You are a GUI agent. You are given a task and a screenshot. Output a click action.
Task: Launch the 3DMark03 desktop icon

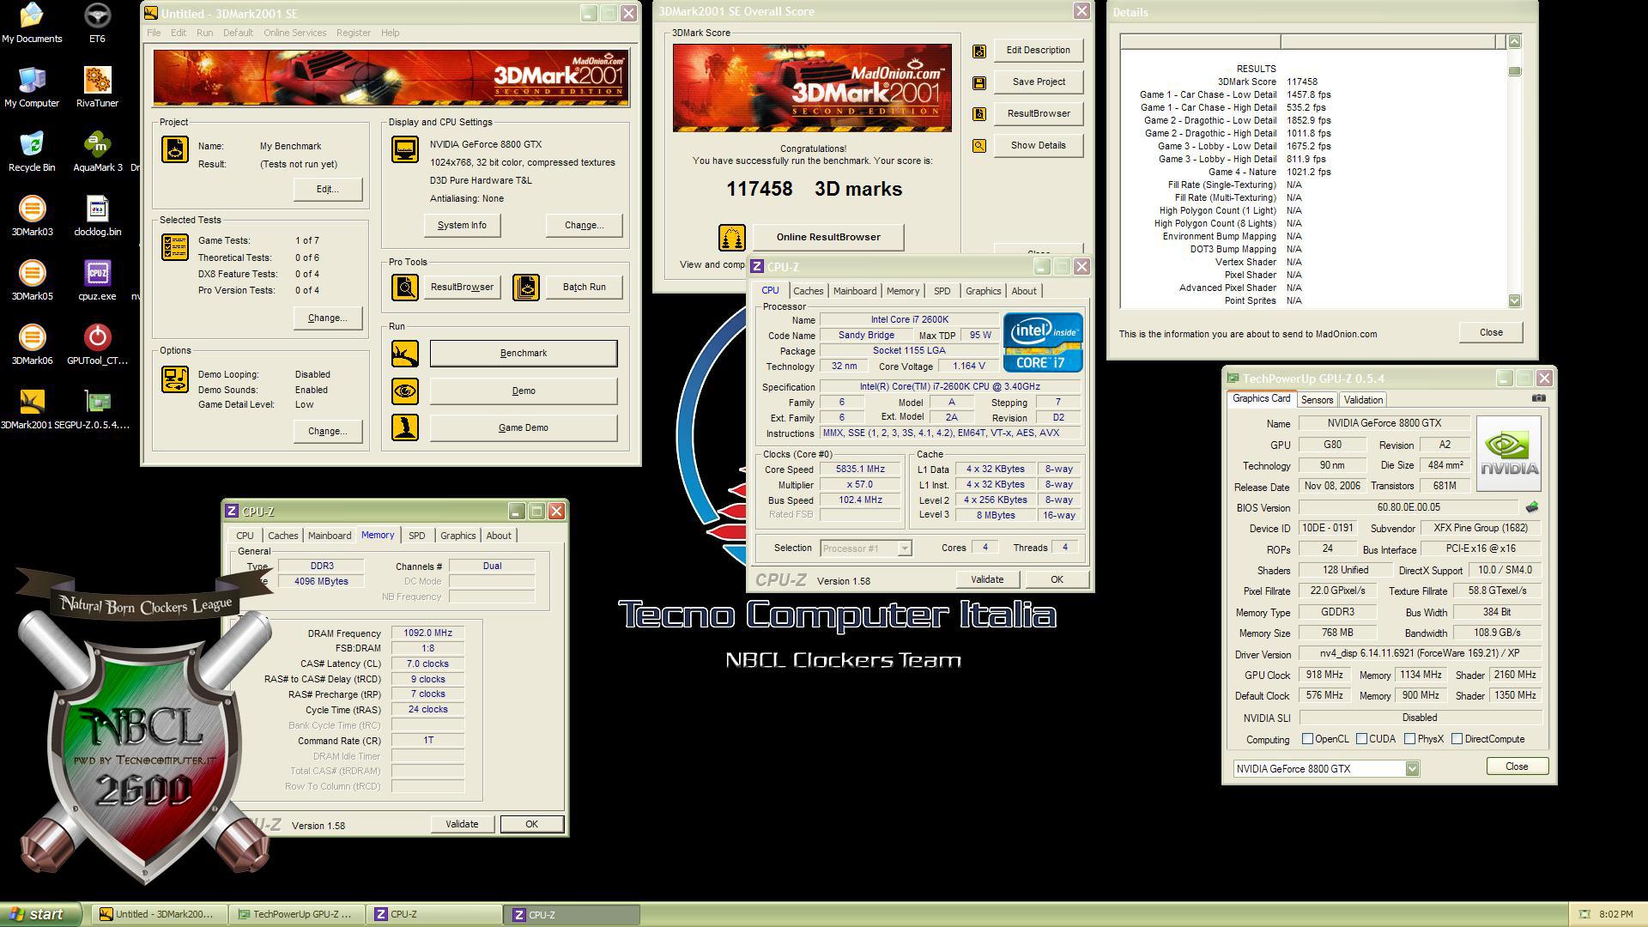32,217
